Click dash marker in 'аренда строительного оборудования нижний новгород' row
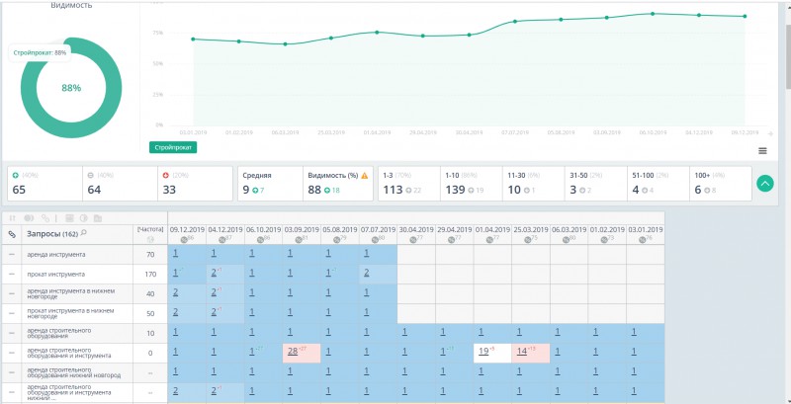Image resolution: width=791 pixels, height=404 pixels. (12, 373)
